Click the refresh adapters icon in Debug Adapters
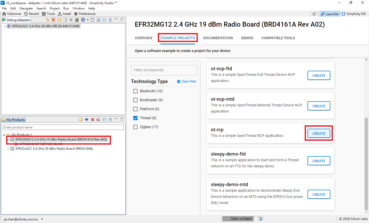 (48, 20)
